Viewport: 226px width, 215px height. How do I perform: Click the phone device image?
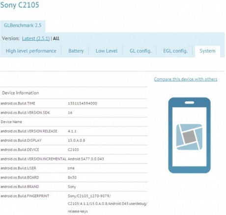tap(189, 135)
